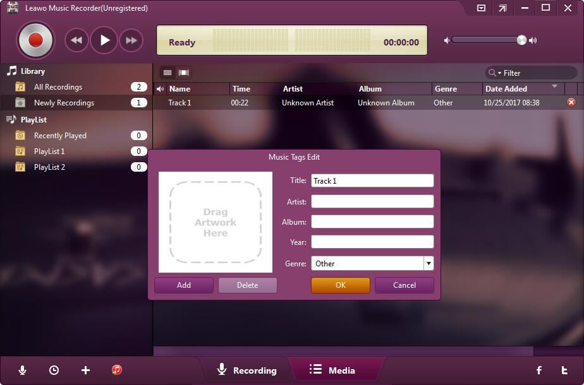The height and width of the screenshot is (385, 584).
Task: Open the Genre dropdown in Music Tags Edit
Action: [x=429, y=263]
